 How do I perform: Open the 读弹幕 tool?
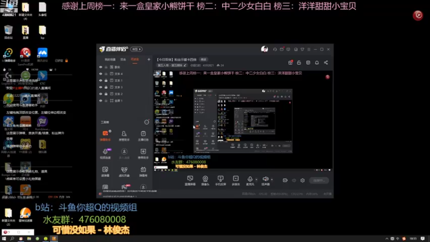pos(105,172)
